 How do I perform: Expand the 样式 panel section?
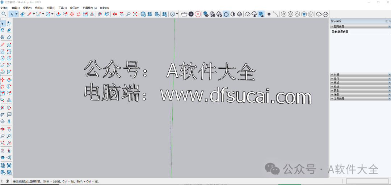pyautogui.click(x=360, y=82)
